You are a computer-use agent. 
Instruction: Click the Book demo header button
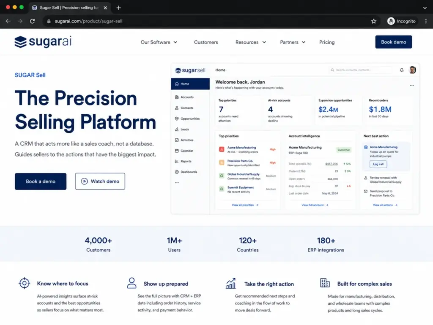[x=393, y=42]
